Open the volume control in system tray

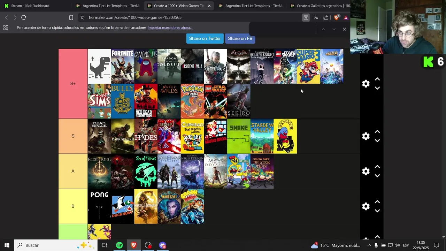397,245
